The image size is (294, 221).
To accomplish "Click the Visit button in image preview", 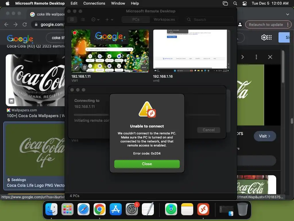I will point(265,136).
